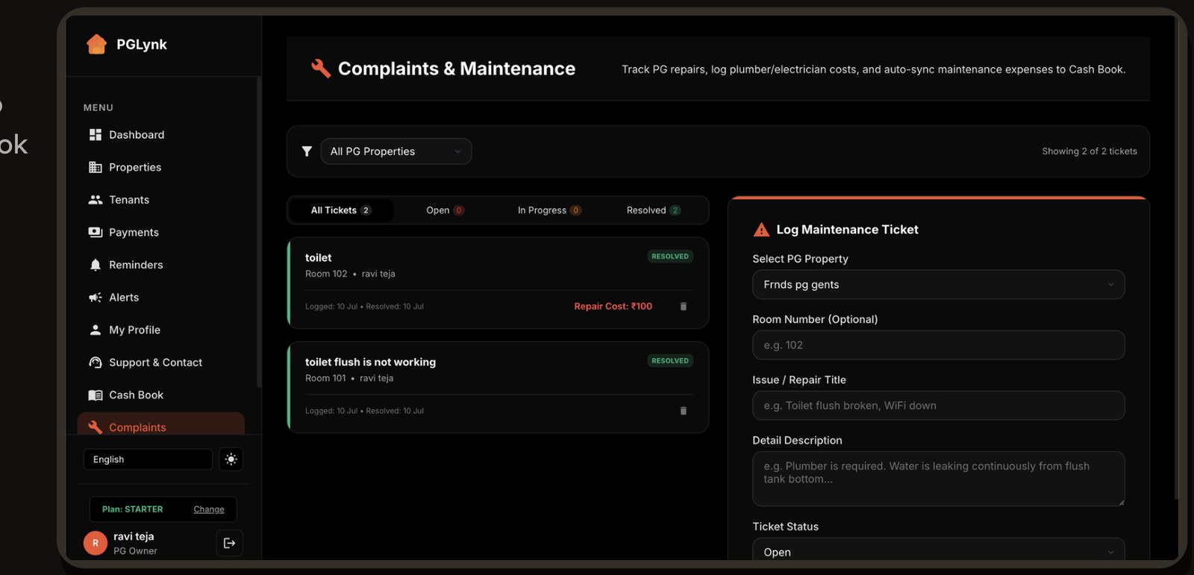This screenshot has height=575, width=1194.
Task: Click the filter funnel icon
Action: (x=307, y=151)
